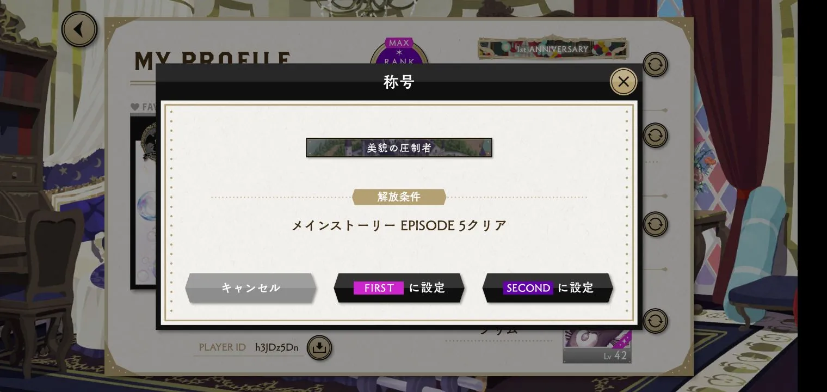Tap the back arrow button at top left
Viewport: 827px width, 392px height.
(79, 29)
